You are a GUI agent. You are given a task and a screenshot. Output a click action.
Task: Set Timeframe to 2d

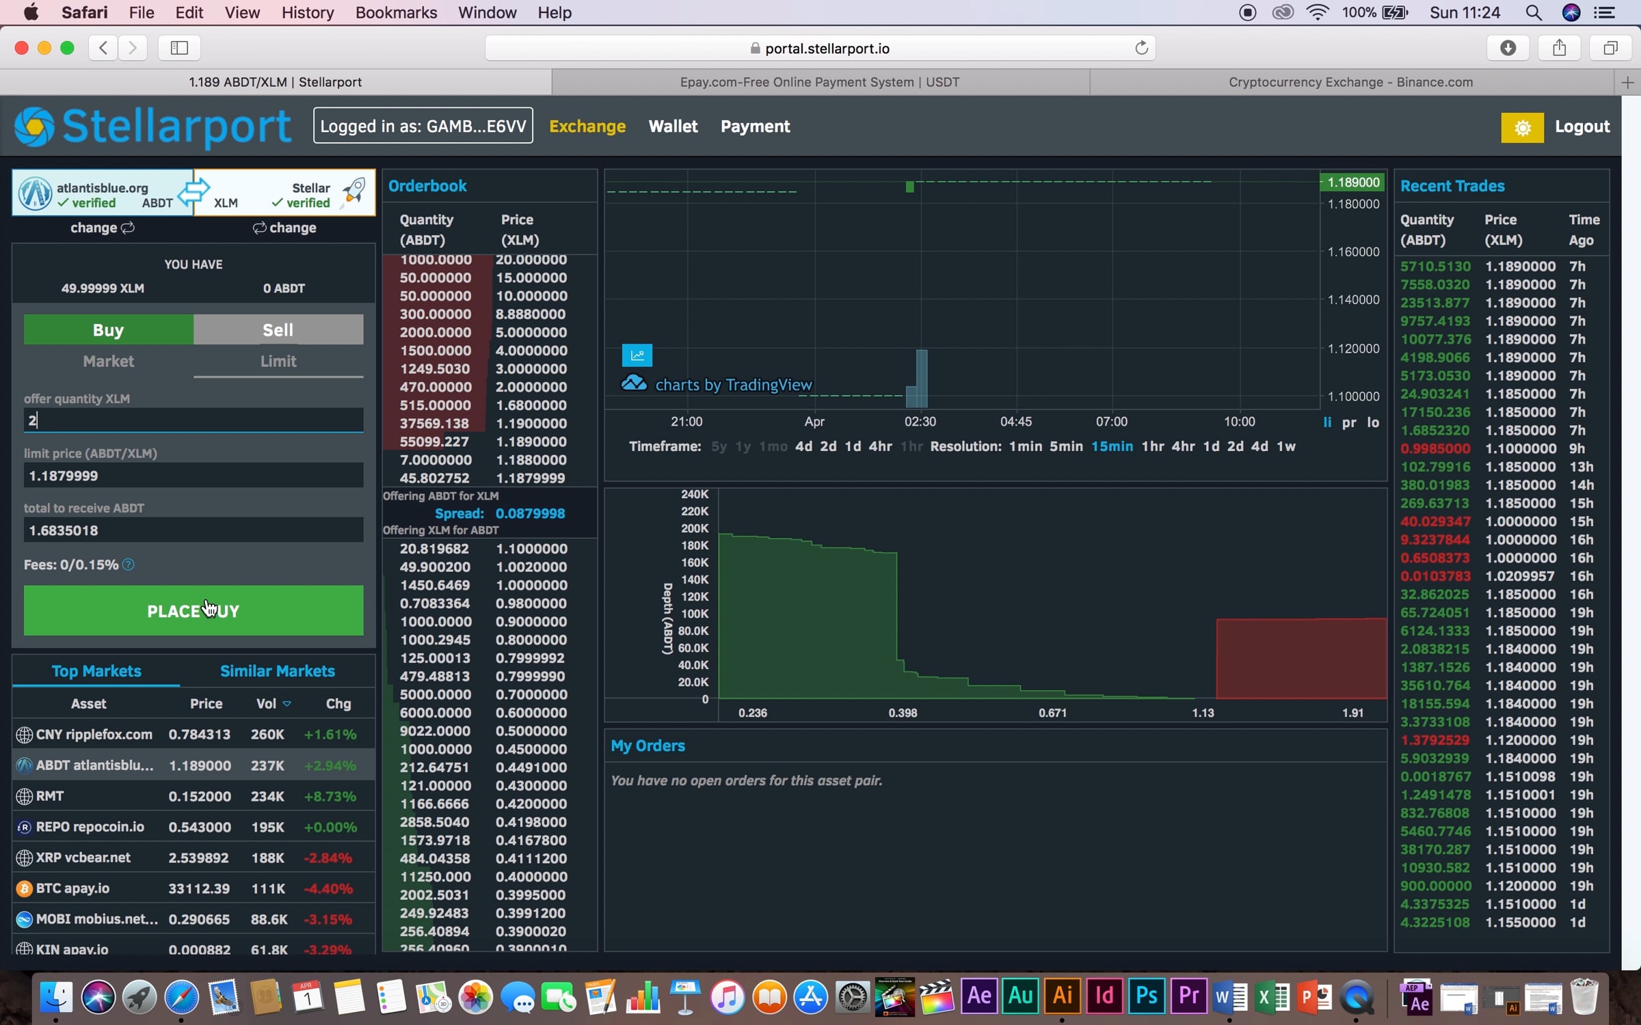point(828,446)
